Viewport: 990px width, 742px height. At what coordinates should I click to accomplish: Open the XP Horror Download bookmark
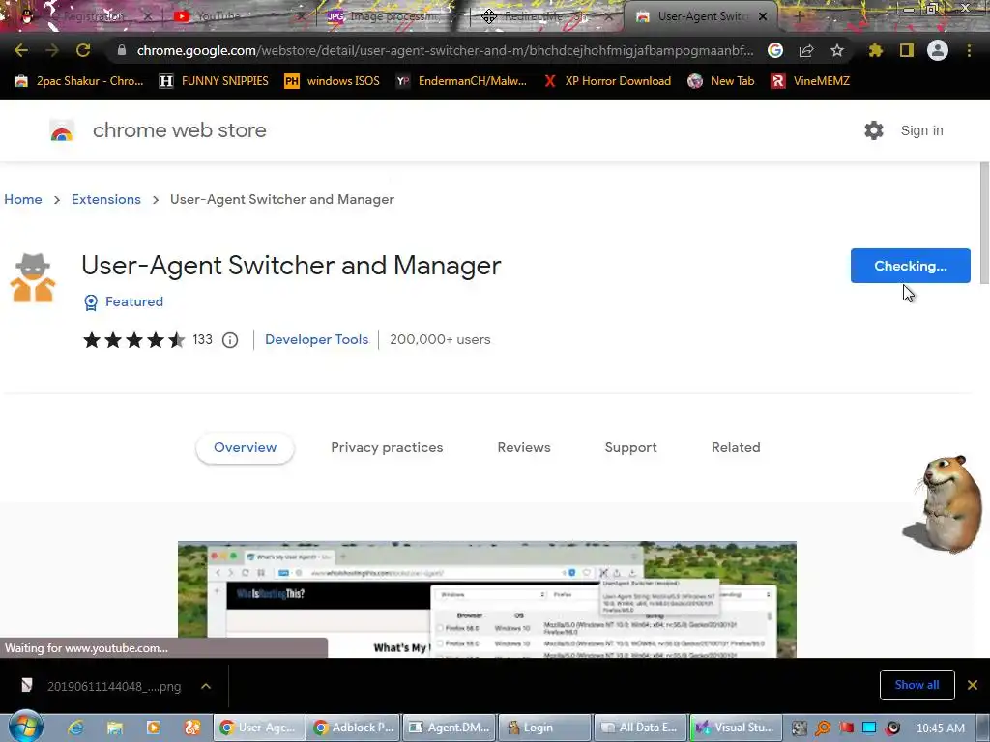click(x=607, y=81)
